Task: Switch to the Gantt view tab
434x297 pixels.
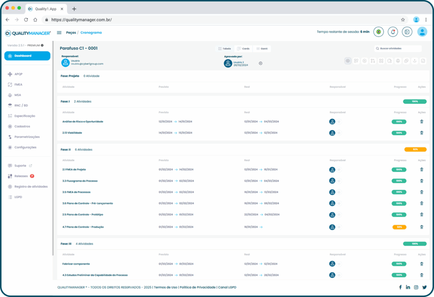Action: coord(262,49)
